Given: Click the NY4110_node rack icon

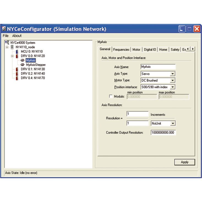Looking at the screenshot, I should pyautogui.click(x=12, y=47).
